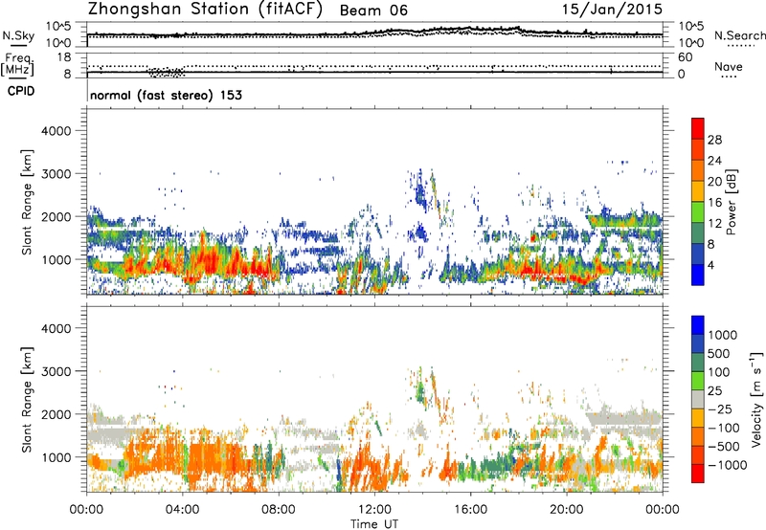Screen dimensions: 766x530
Task: Click the 'Nave' legend label
Action: point(728,66)
